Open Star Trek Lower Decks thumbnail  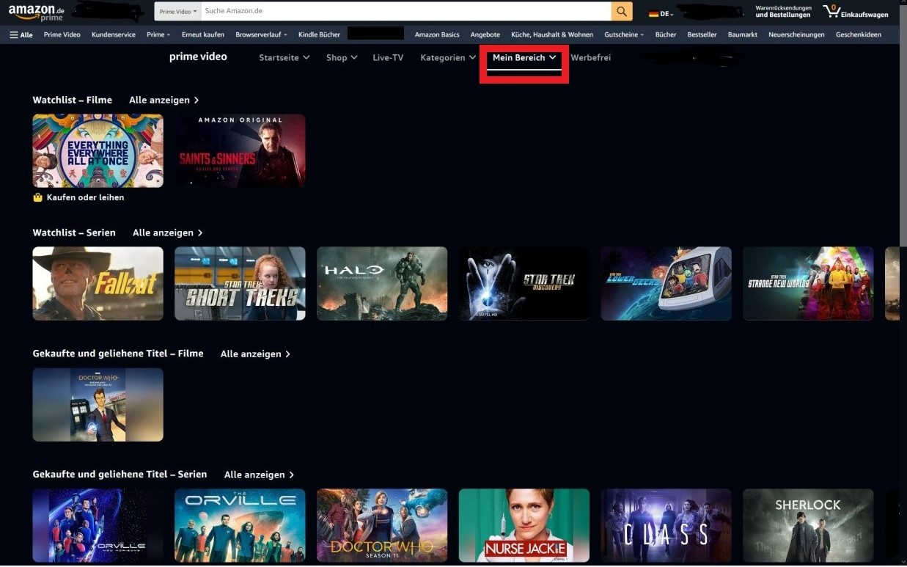coord(667,283)
